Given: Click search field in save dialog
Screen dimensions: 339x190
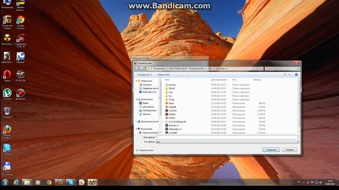Looking at the screenshot, I should point(282,69).
